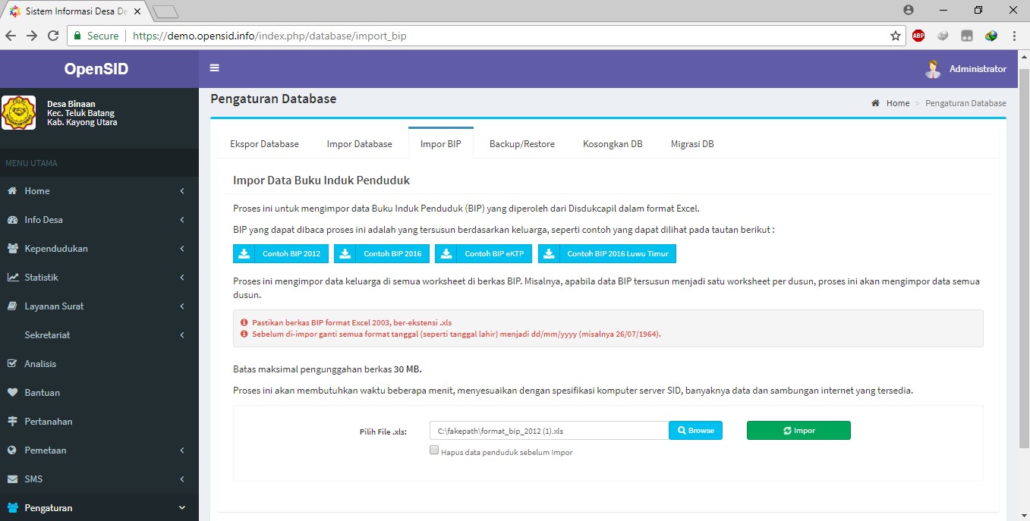This screenshot has height=521, width=1030.
Task: Expand the Statistik menu chevron
Action: click(182, 278)
